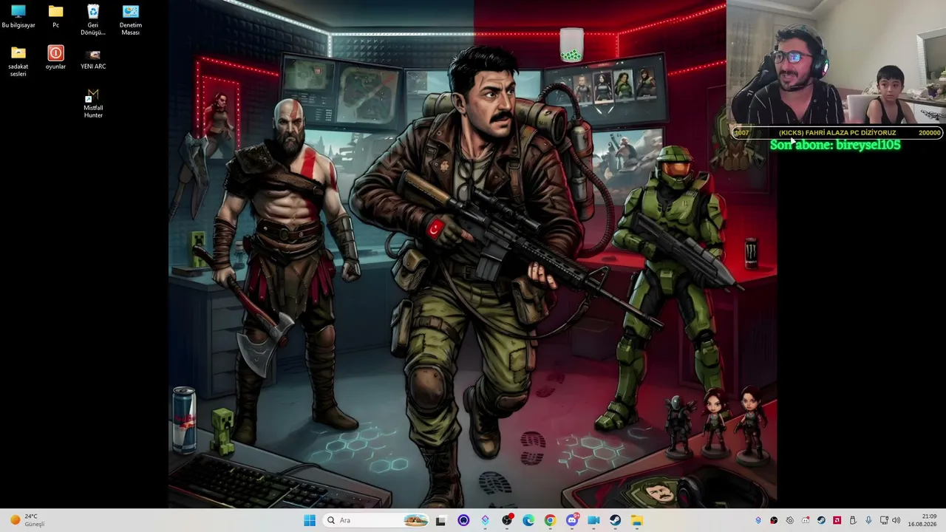This screenshot has height=532, width=946.
Task: Open the purple layered diamond app on the taskbar
Action: 485,520
